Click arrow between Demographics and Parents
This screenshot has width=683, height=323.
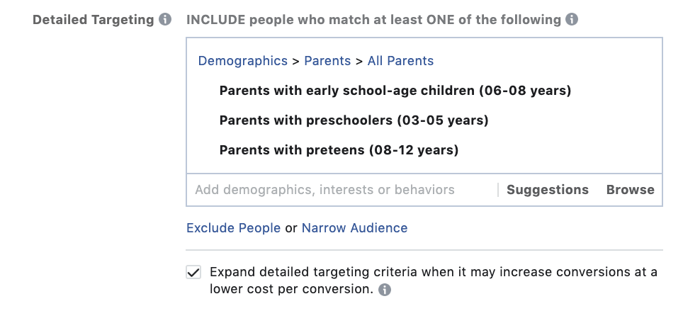[x=296, y=61]
